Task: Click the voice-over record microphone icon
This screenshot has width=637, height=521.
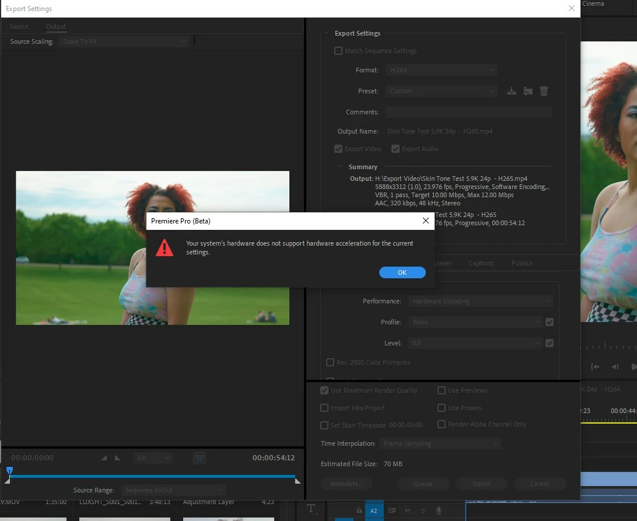Action: click(x=439, y=510)
